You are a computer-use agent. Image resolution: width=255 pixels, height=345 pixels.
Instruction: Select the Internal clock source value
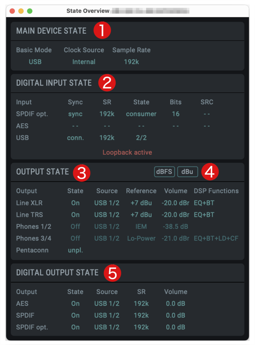[x=84, y=62]
